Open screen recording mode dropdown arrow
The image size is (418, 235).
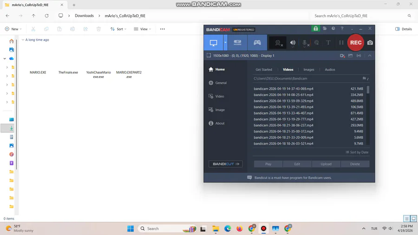tap(225, 43)
